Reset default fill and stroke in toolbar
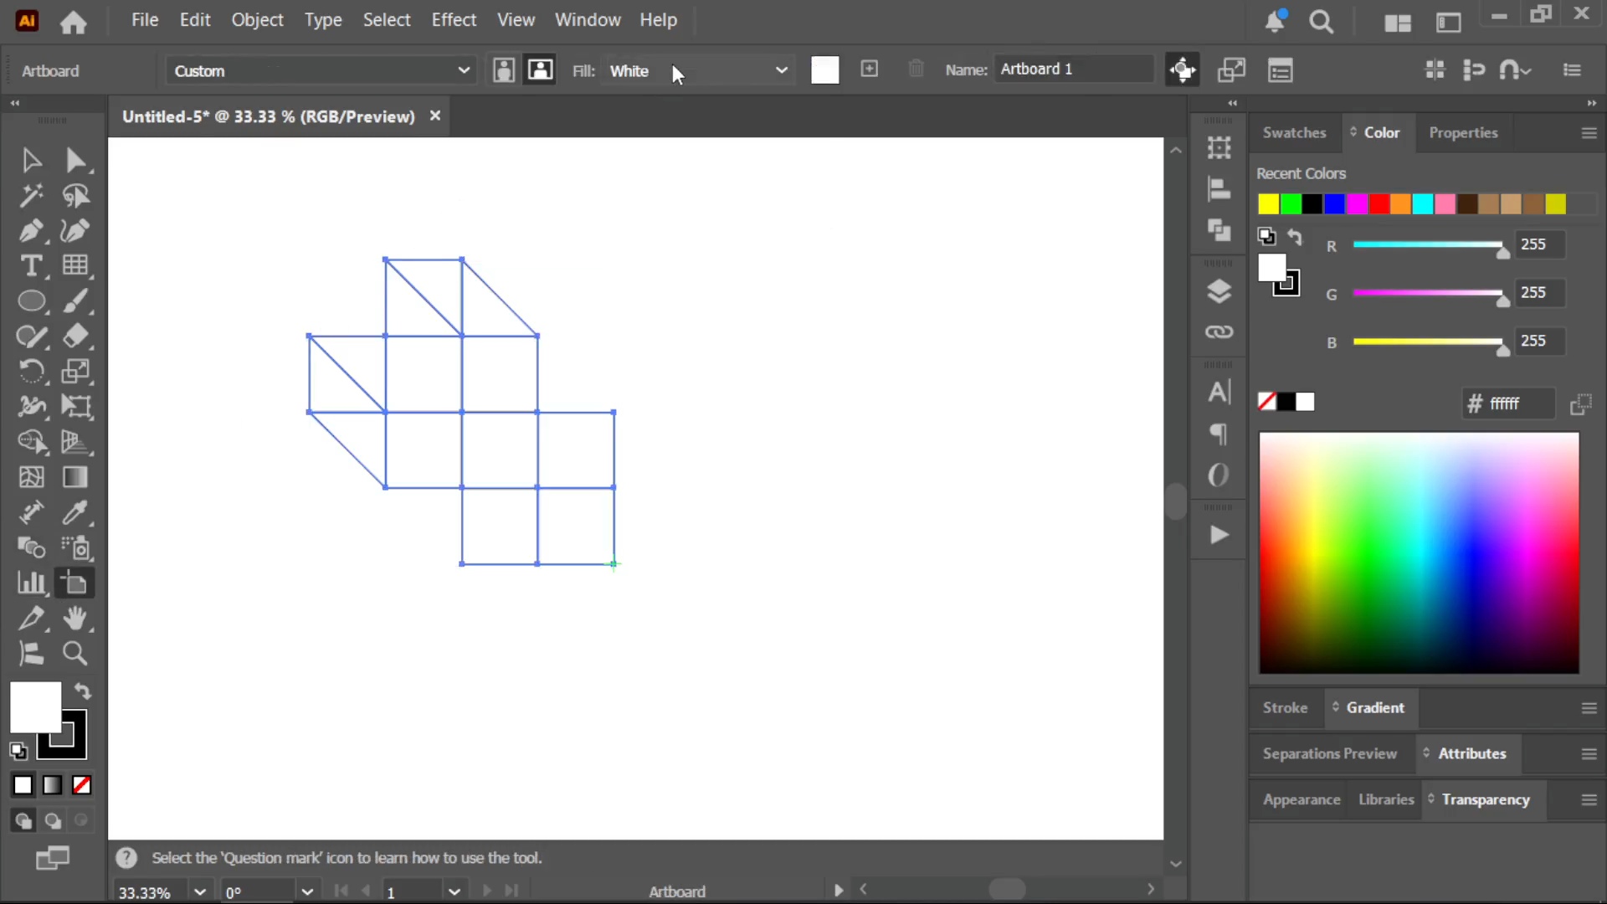 pos(18,751)
